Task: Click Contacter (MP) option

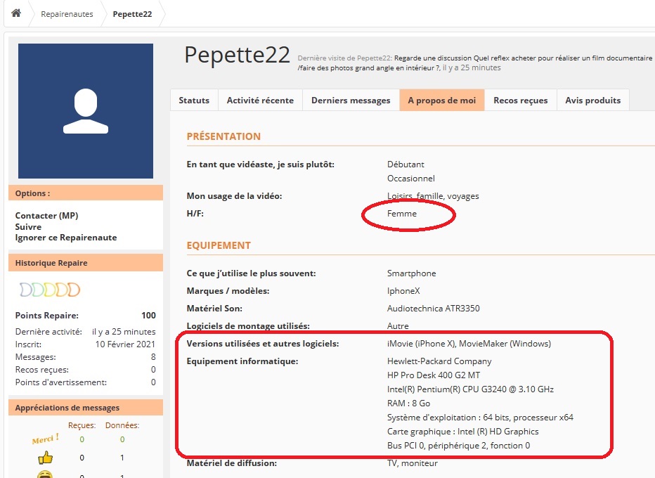Action: tap(47, 216)
